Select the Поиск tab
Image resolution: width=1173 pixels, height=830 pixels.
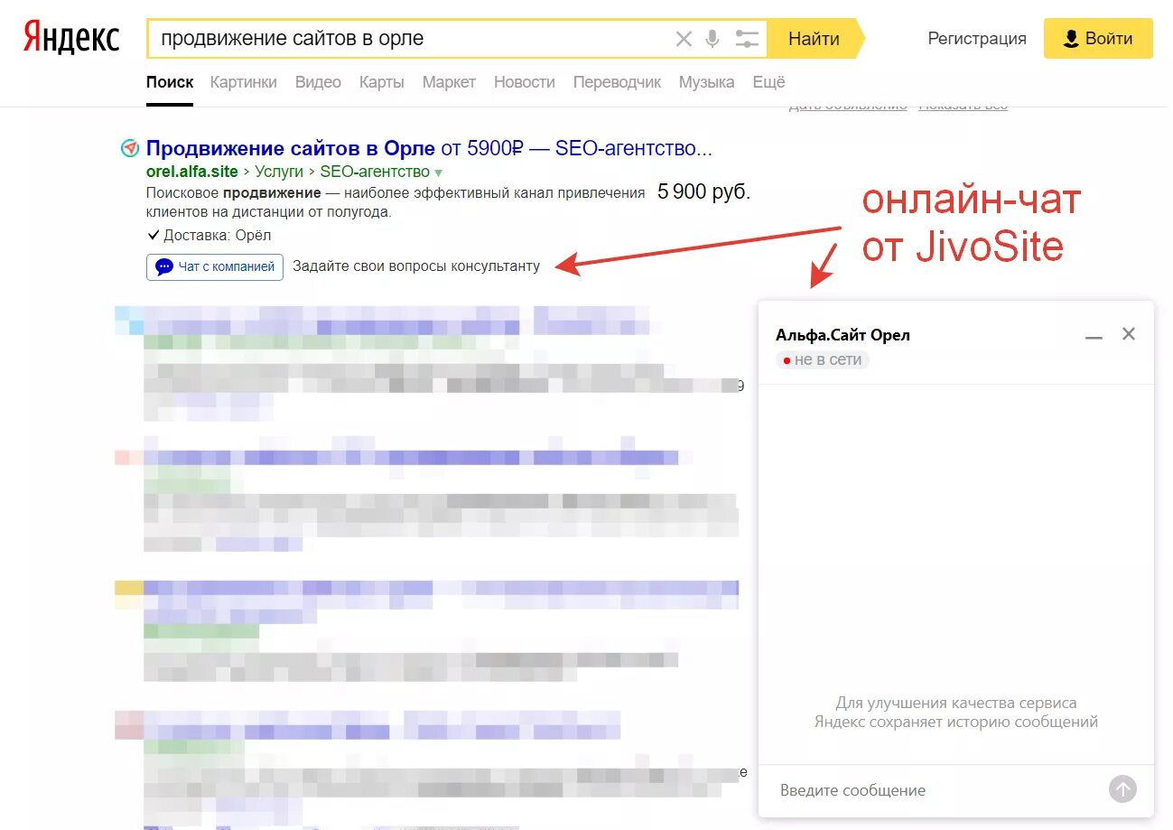[x=170, y=82]
